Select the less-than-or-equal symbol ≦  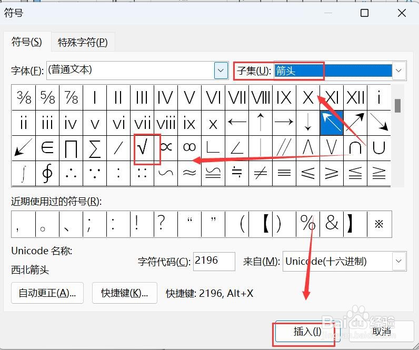pyautogui.click(x=355, y=173)
